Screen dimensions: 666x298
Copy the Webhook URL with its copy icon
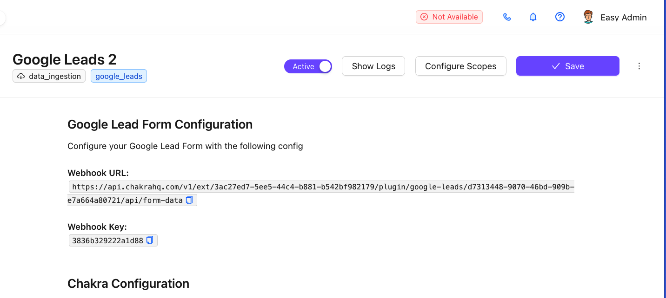[x=189, y=200]
